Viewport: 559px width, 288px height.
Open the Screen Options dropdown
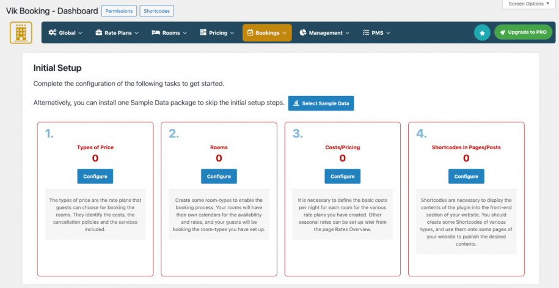(529, 4)
